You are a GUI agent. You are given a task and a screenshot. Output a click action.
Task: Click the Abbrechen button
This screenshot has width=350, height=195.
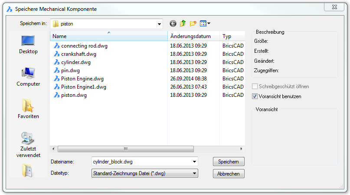pos(229,173)
